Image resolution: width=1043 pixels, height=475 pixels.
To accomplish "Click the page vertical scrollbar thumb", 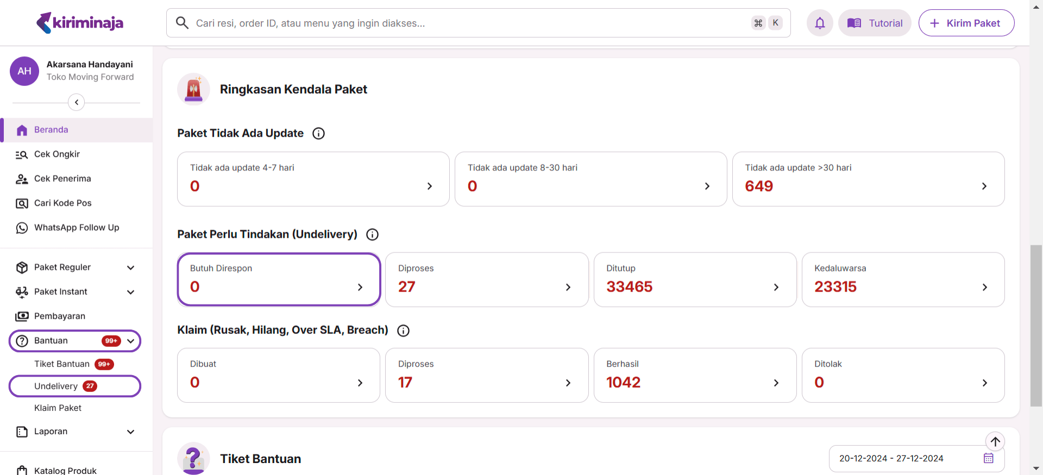I will click(1036, 326).
